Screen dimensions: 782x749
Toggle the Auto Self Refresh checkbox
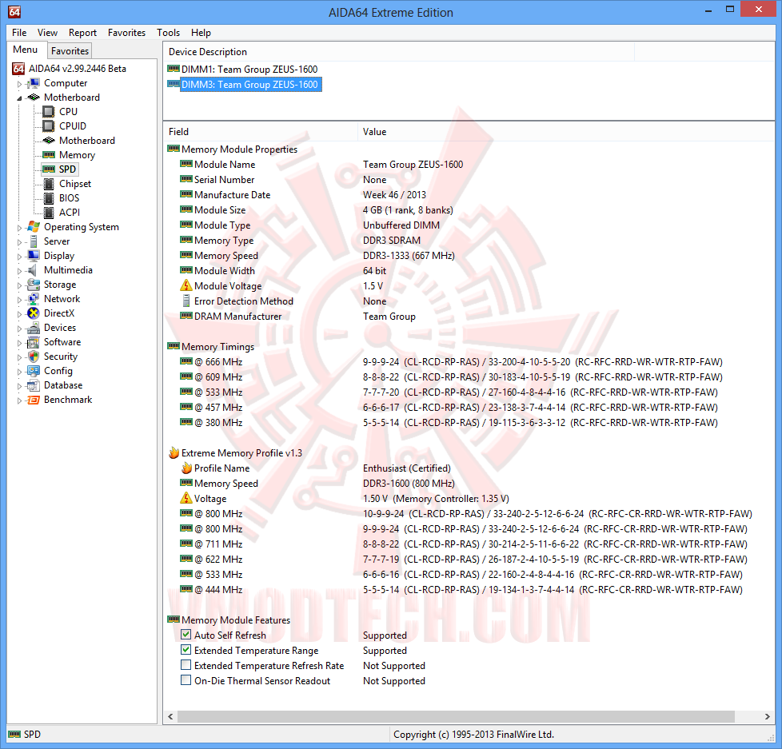(x=186, y=635)
